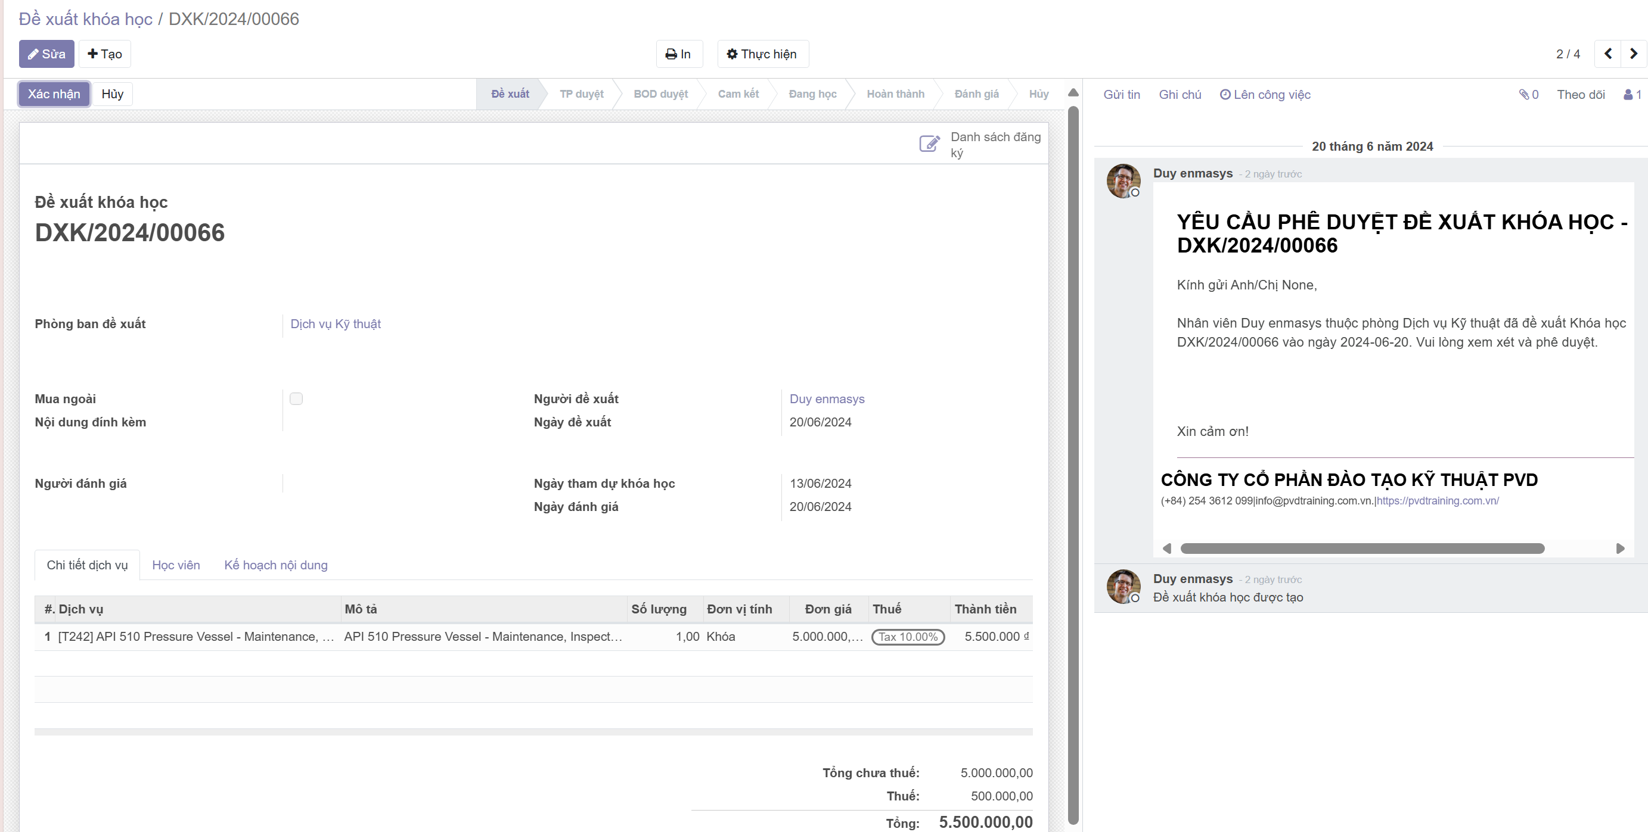Screen dimensions: 1648x832
Task: Toggle Theo dõi follow status
Action: click(1580, 95)
